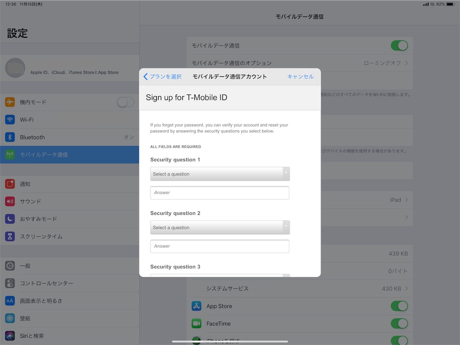Image resolution: width=460 pixels, height=345 pixels.
Task: Open Wi-Fi settings row
Action: pos(70,119)
